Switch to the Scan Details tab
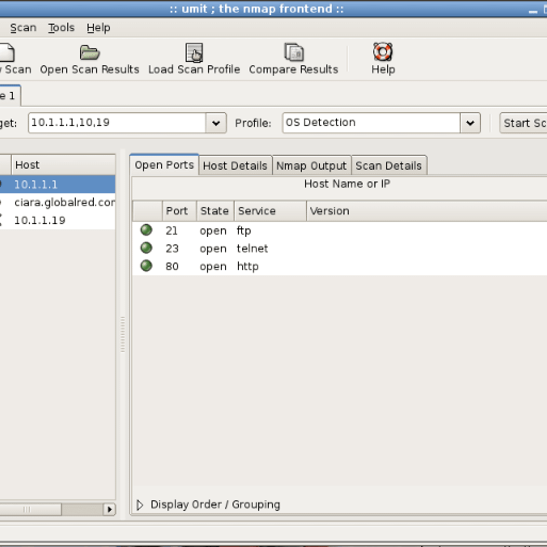 389,166
